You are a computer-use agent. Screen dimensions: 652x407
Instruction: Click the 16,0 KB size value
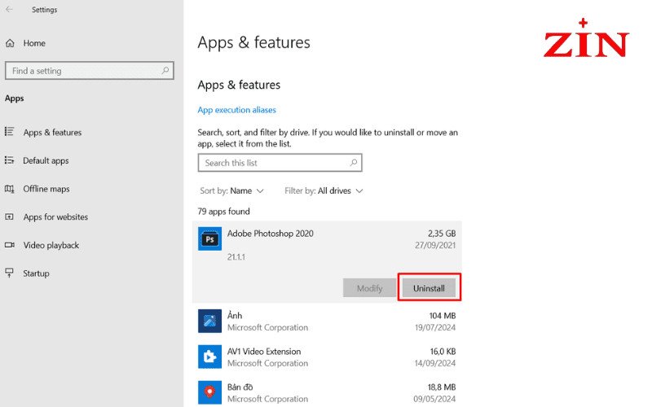click(443, 352)
